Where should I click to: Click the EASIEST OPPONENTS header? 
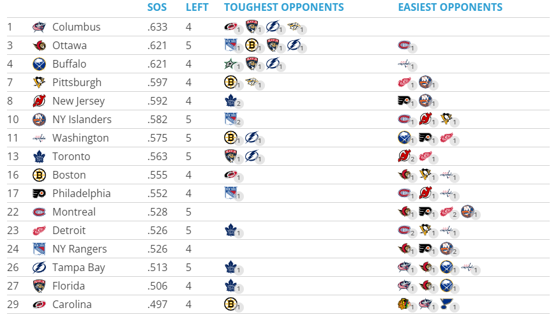point(450,8)
